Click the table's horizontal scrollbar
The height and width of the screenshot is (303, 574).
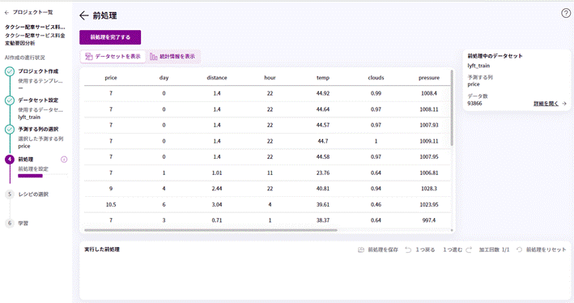pyautogui.click(x=210, y=230)
